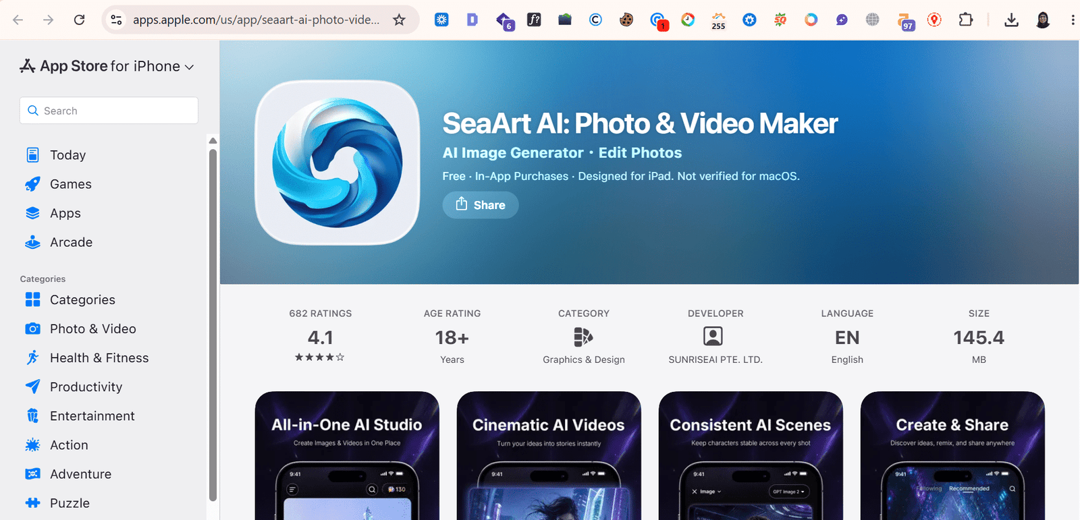Click the app title SeaArt AI heading

coord(640,123)
